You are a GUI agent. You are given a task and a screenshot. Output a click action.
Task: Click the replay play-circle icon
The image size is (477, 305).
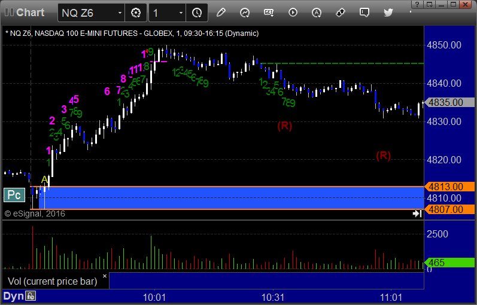[293, 13]
